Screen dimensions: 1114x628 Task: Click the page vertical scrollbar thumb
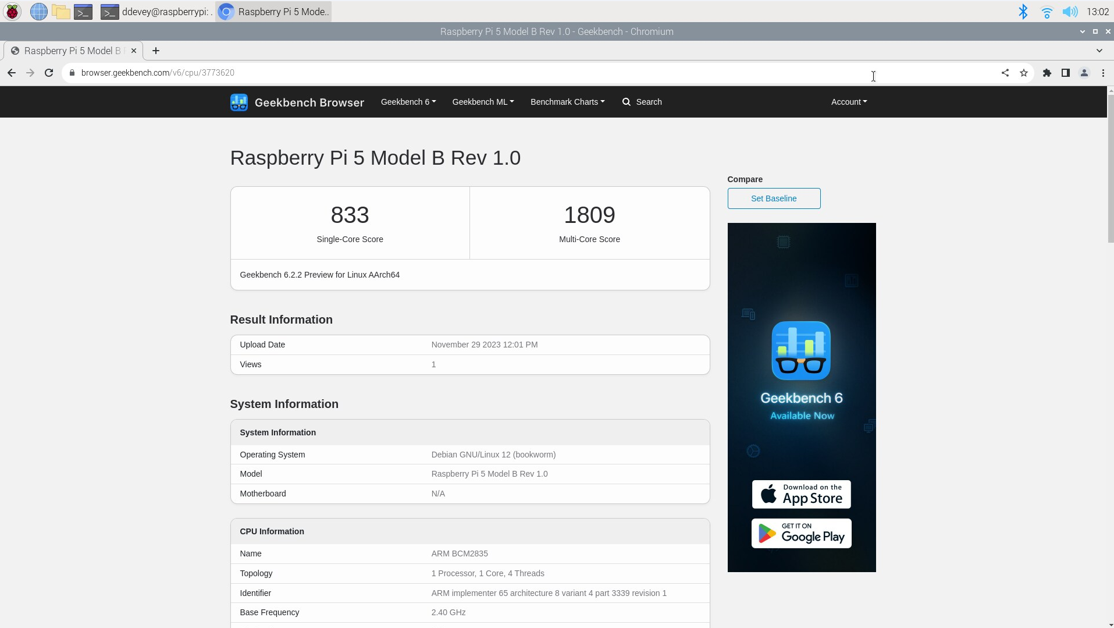1110,169
